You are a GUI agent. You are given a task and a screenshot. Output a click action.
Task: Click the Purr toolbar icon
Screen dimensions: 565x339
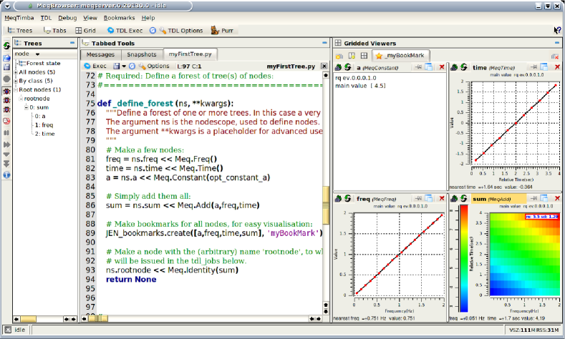216,31
